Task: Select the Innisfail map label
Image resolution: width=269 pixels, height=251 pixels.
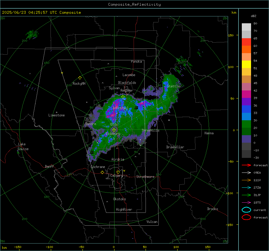Action: click(x=120, y=108)
